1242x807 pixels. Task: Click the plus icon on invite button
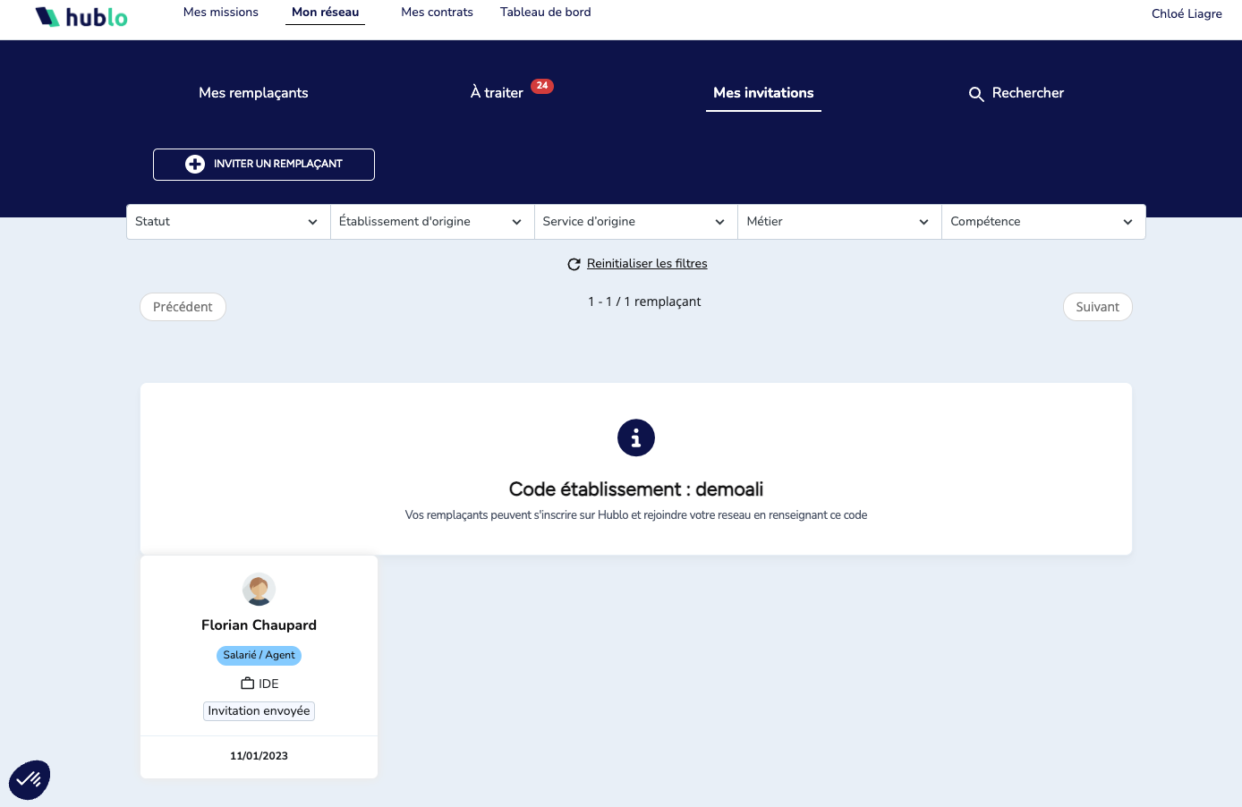194,164
